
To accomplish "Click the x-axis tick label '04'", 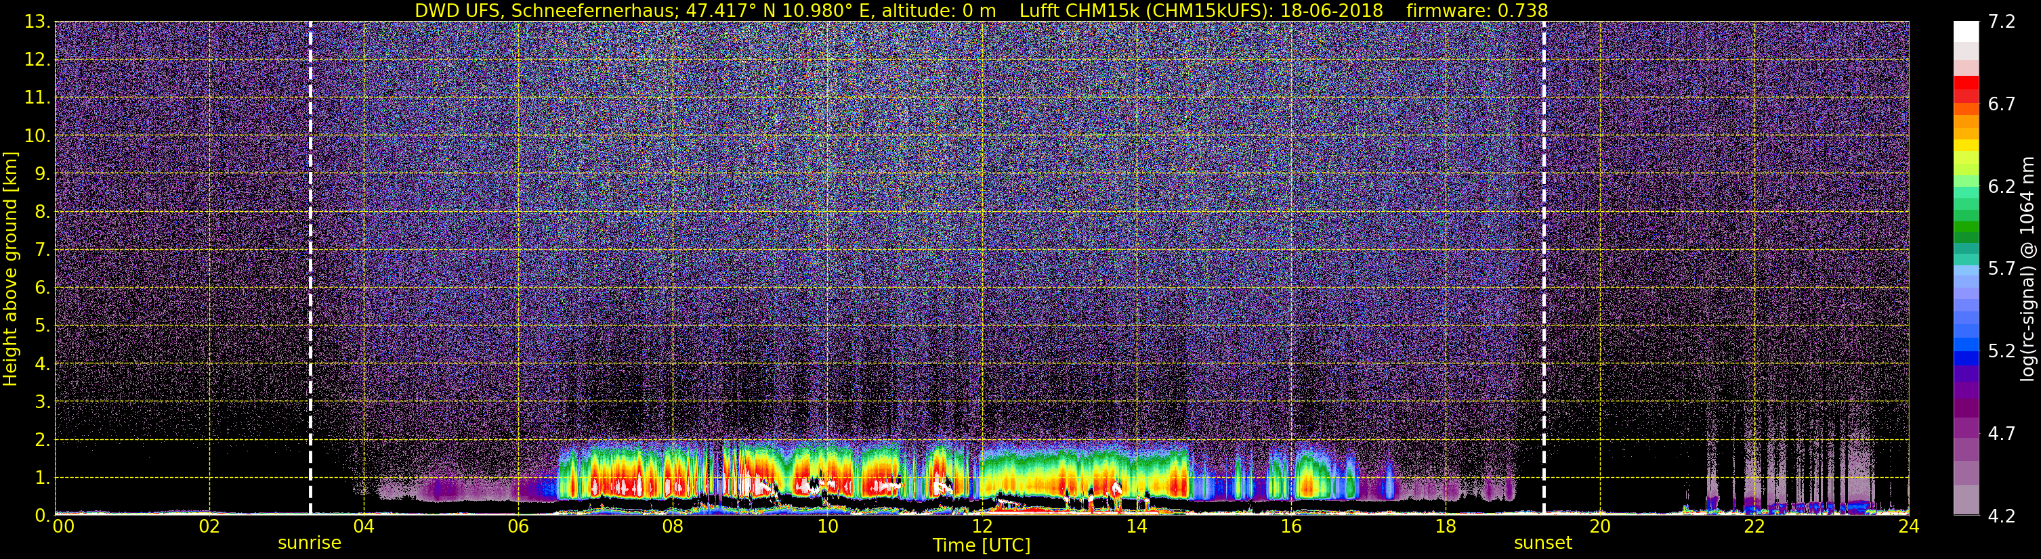I will pyautogui.click(x=364, y=527).
